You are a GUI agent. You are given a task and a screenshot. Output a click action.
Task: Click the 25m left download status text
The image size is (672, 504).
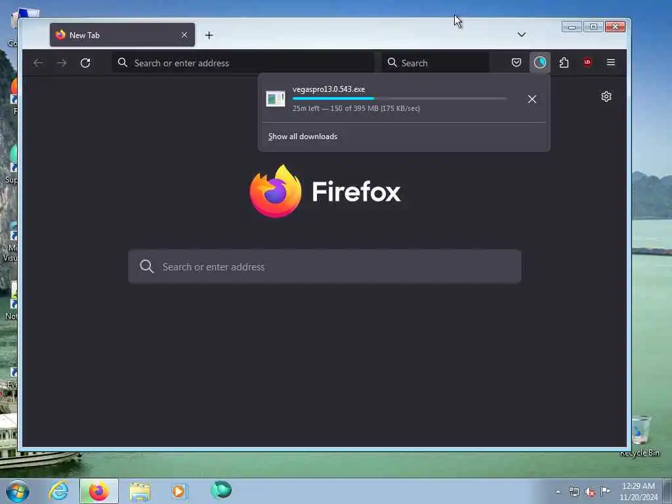[356, 108]
